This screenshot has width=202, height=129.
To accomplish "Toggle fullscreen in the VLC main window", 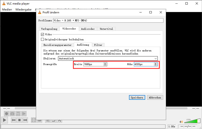I will point(33,120).
